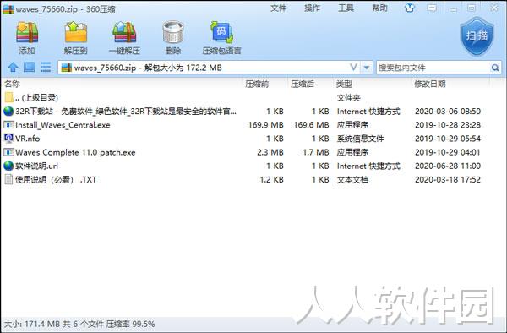
Task: Click the 文本文档 type cell
Action: (352, 180)
